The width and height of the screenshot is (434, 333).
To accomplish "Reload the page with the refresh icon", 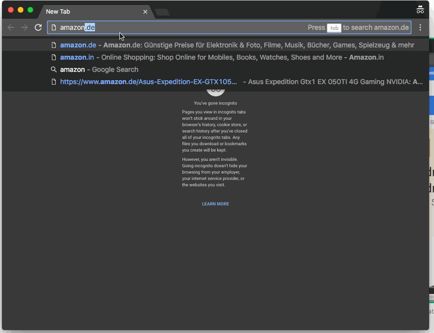I will [x=38, y=27].
